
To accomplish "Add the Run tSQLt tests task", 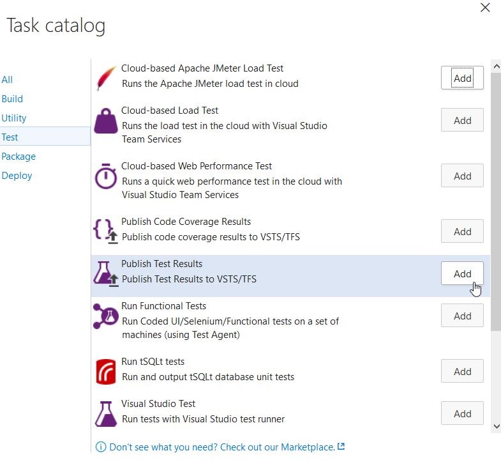I will 462,371.
